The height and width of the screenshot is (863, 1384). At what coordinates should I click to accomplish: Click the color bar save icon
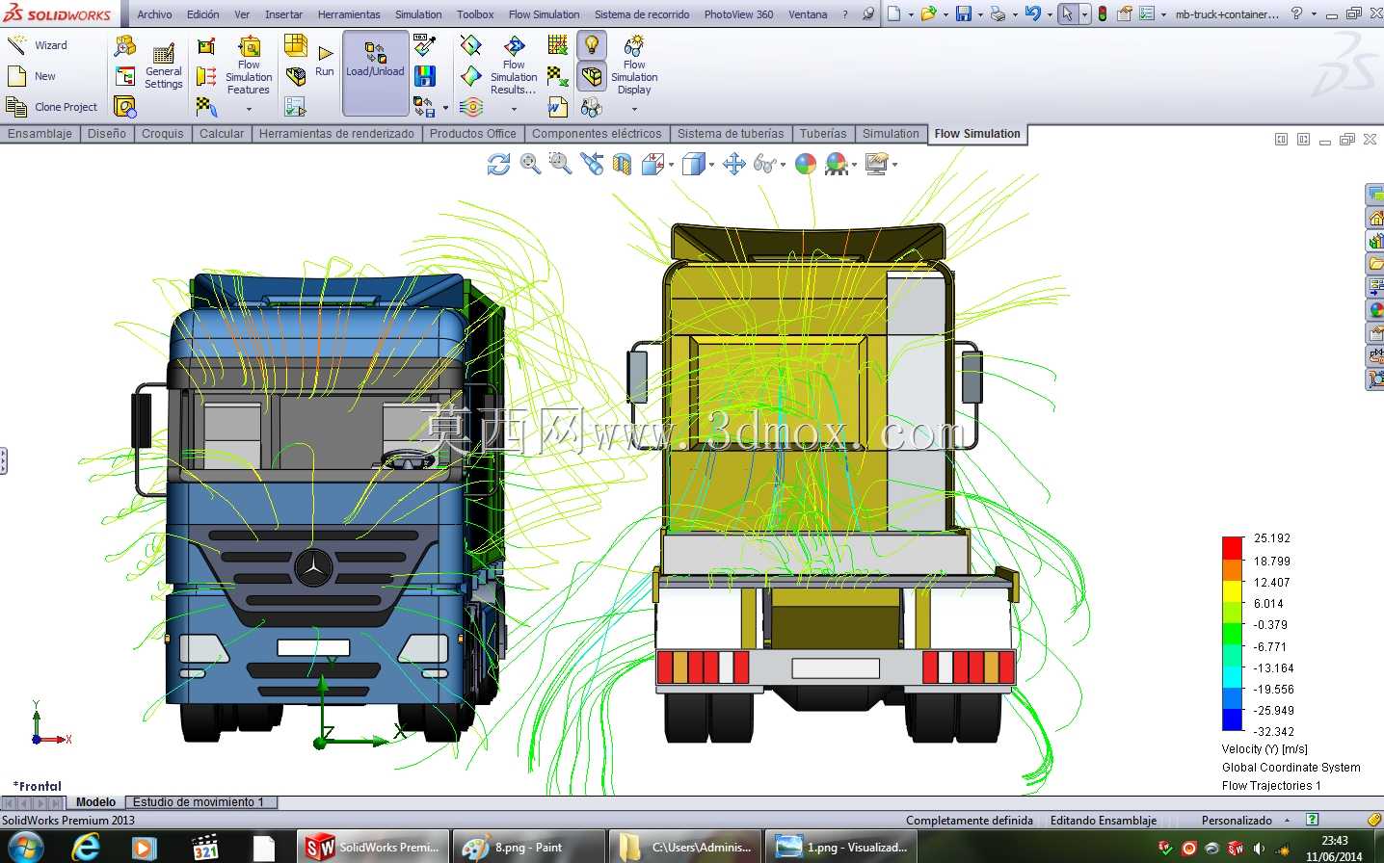pos(424,76)
